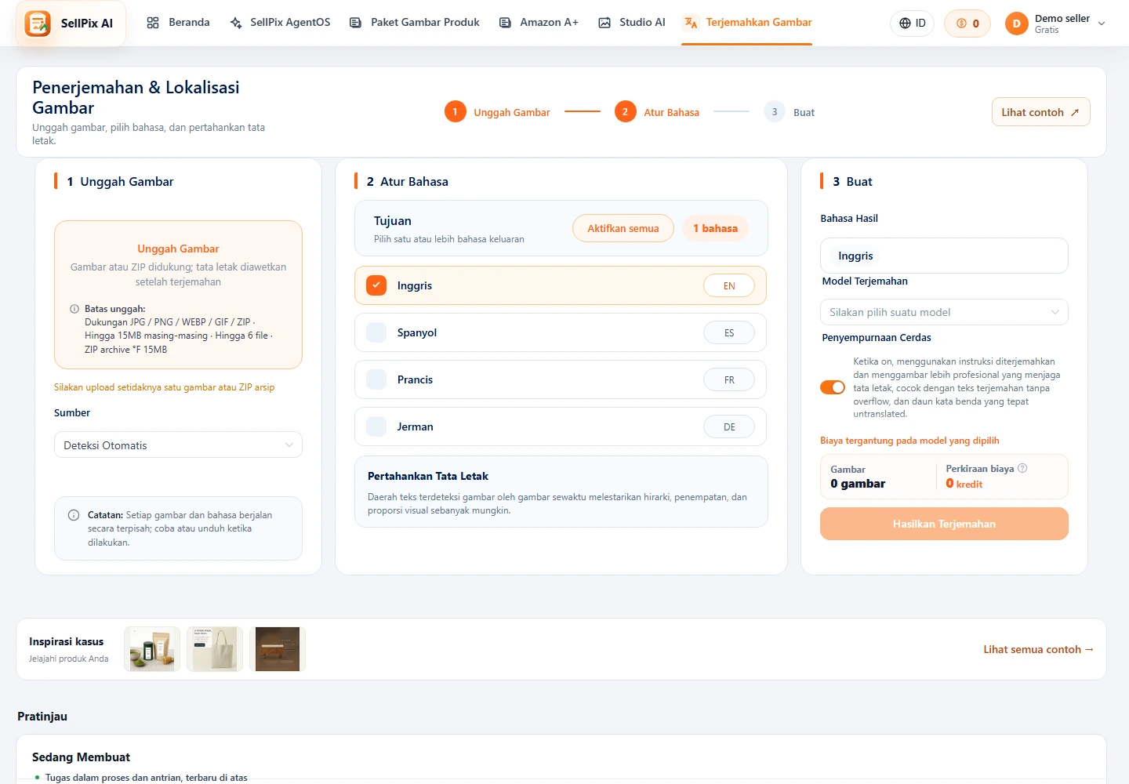Turn off the Penyempurnaan Cerdas switch
This screenshot has height=784, width=1129.
(x=833, y=387)
